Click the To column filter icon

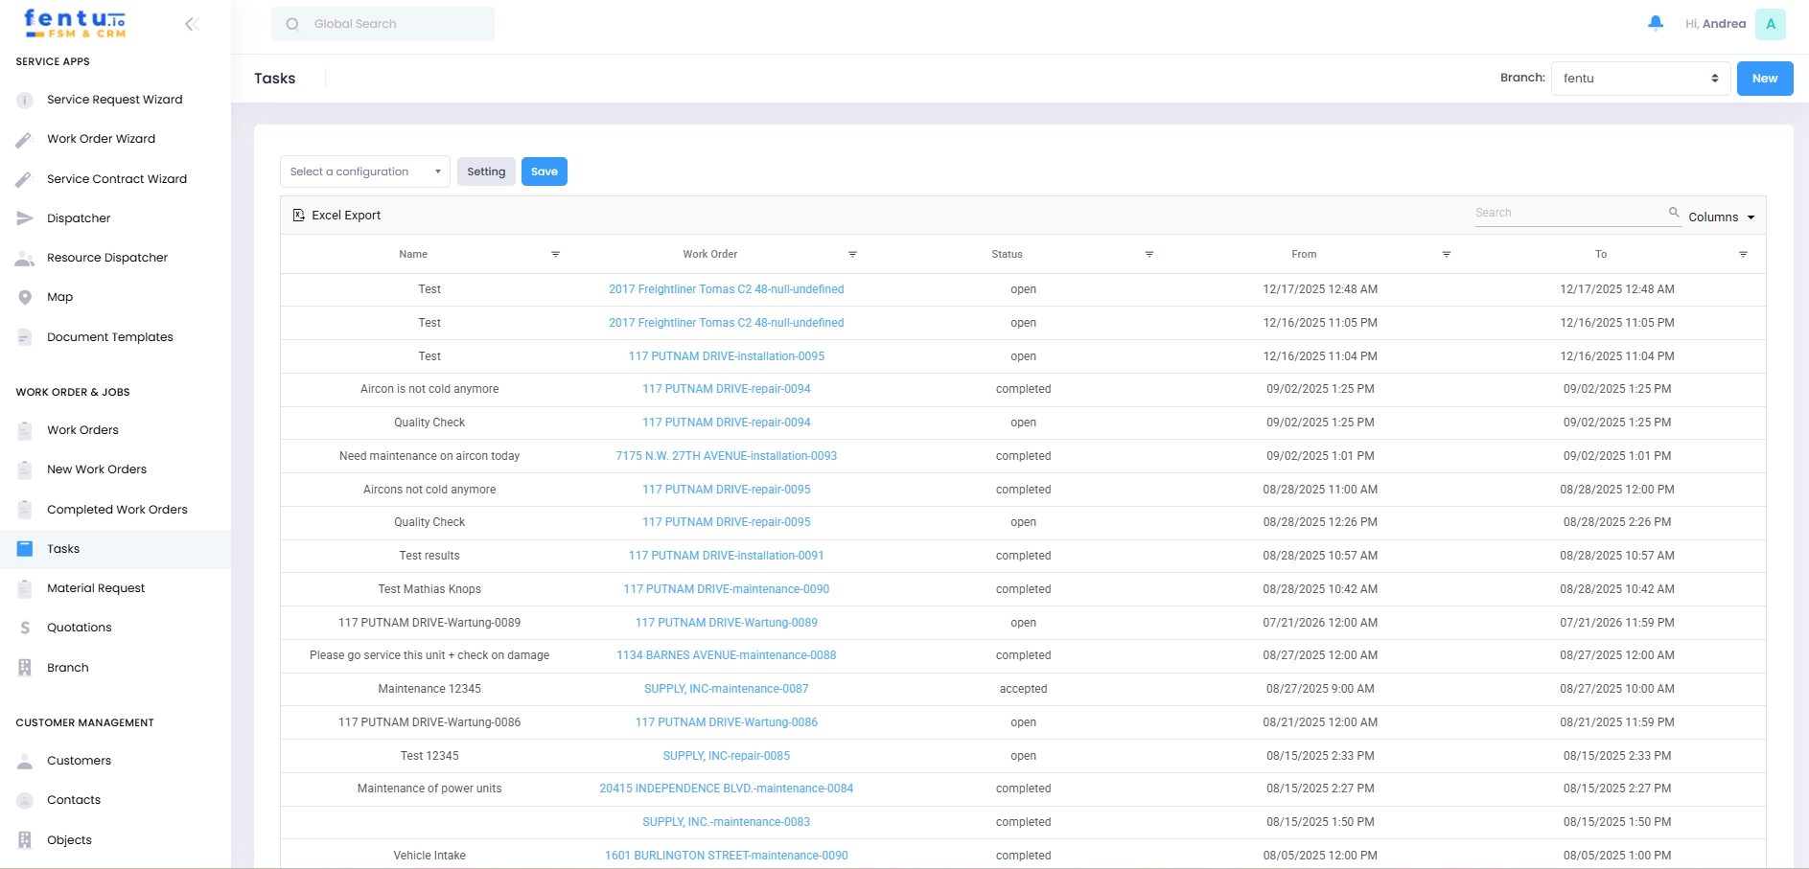(1743, 254)
